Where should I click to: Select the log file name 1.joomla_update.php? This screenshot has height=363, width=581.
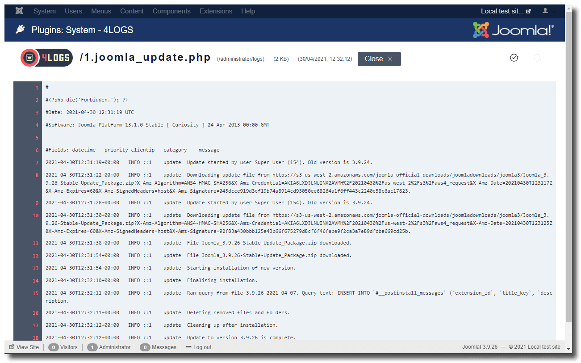[x=145, y=58]
